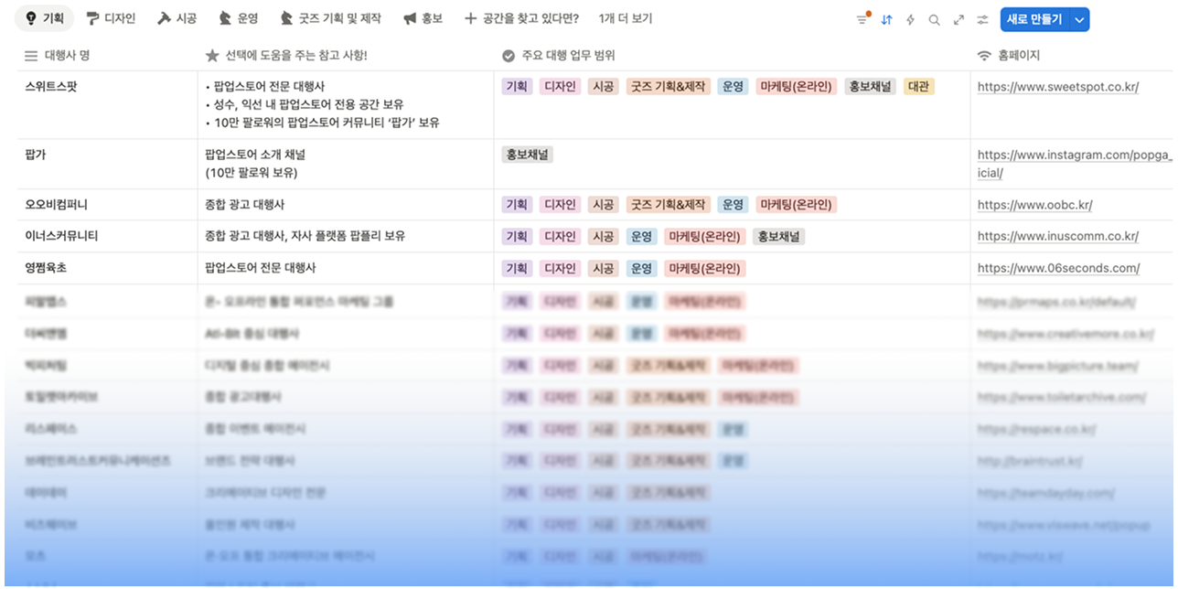Image resolution: width=1178 pixels, height=589 pixels.
Task: Click the 디자인 tag in the 이너스커뮤니티 row
Action: pyautogui.click(x=560, y=237)
